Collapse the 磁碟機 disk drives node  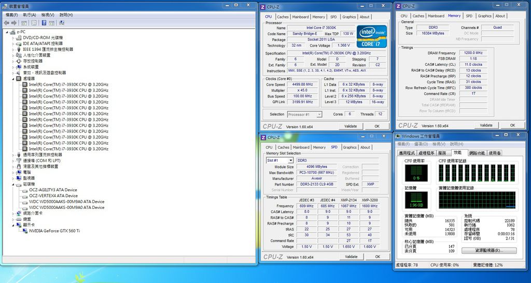click(x=13, y=184)
